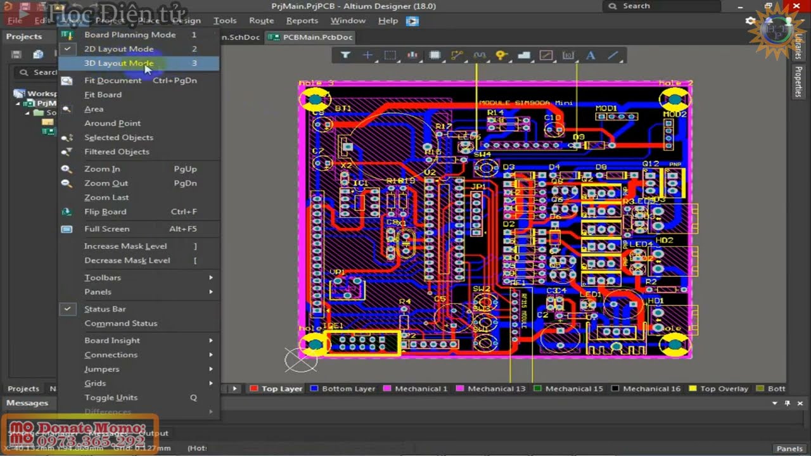Image resolution: width=811 pixels, height=456 pixels.
Task: Click the selection filter funnel icon
Action: point(345,55)
